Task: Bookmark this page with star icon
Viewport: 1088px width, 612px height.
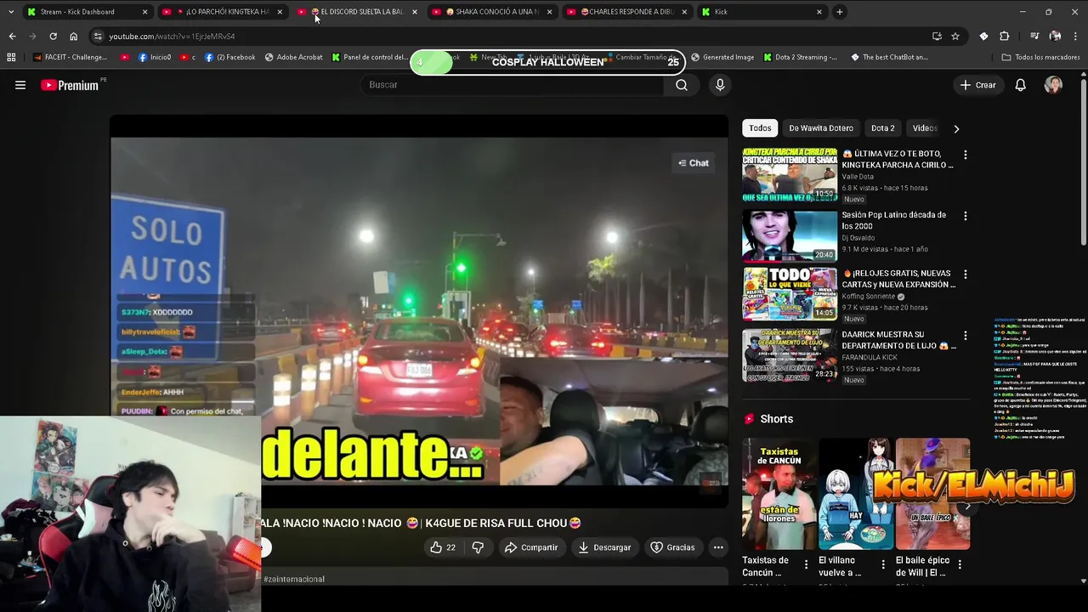Action: click(x=955, y=37)
